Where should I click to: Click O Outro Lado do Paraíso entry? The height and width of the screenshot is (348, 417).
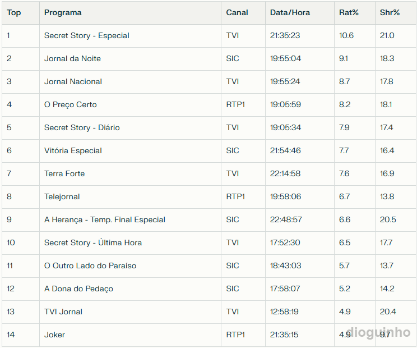(x=90, y=265)
